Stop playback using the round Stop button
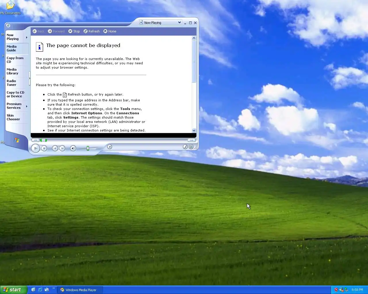Screen dimensions: 368x294 (44, 148)
